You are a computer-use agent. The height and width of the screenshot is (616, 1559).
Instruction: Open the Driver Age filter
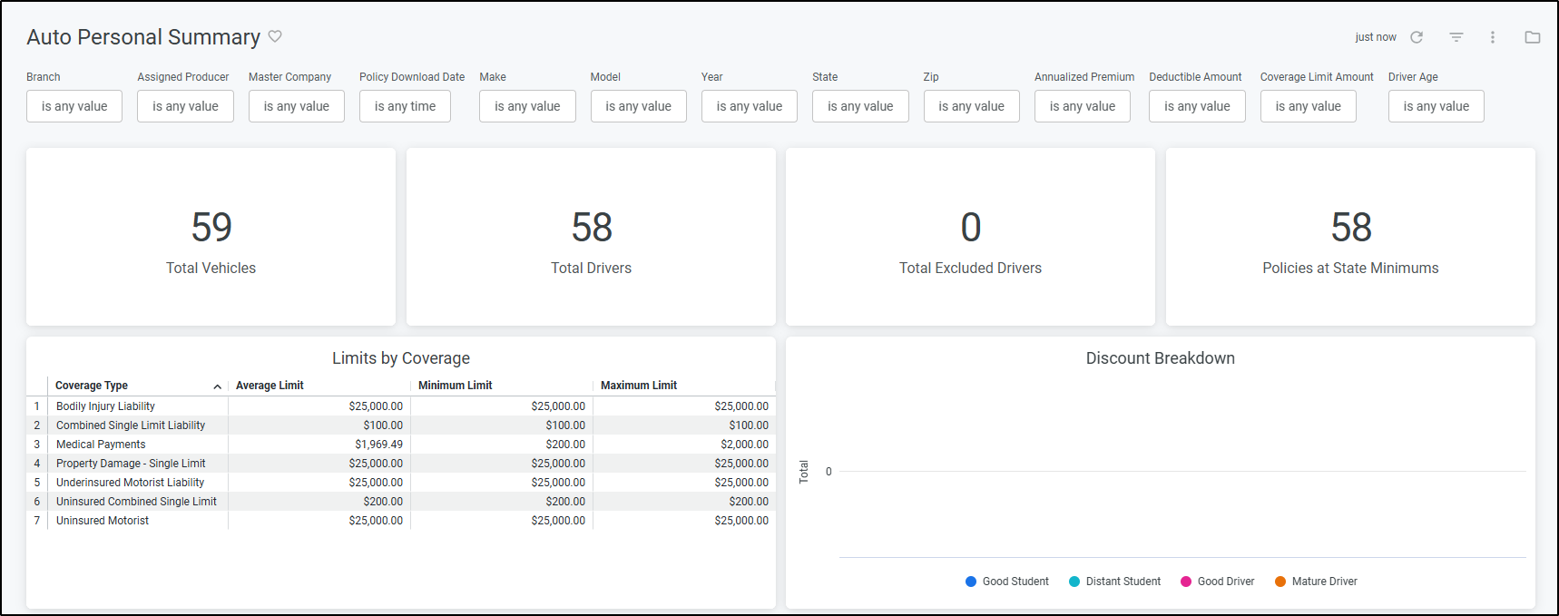tap(1436, 106)
